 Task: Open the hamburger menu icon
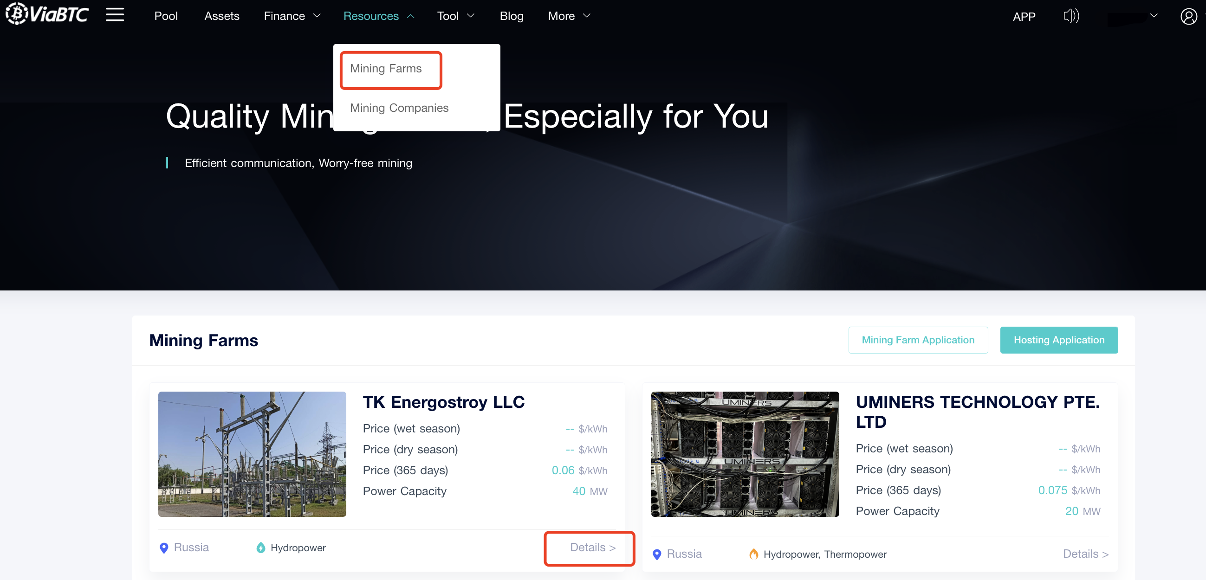[x=115, y=15]
